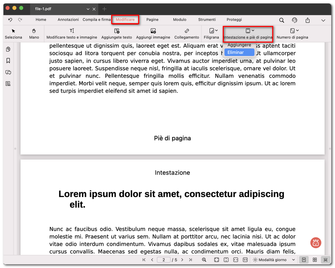The height and width of the screenshot is (268, 335).
Task: Insert a link with the Collegamento tool
Action: click(x=187, y=33)
